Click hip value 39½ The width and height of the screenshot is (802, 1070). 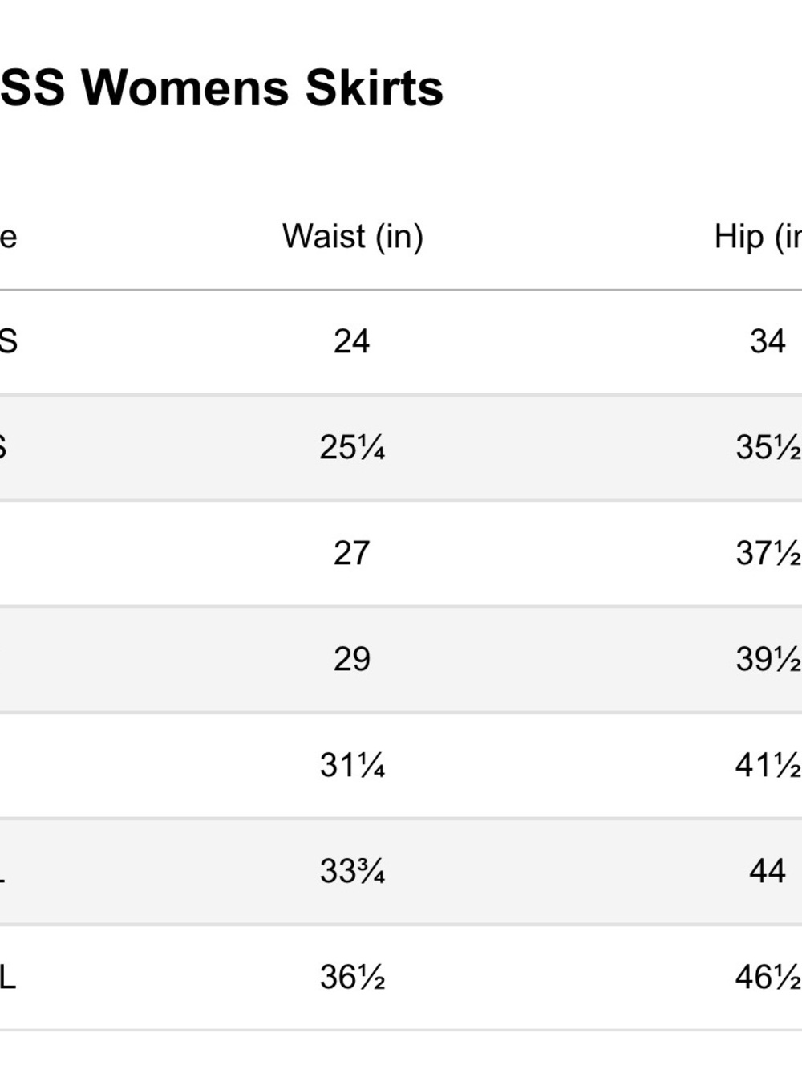(x=768, y=659)
